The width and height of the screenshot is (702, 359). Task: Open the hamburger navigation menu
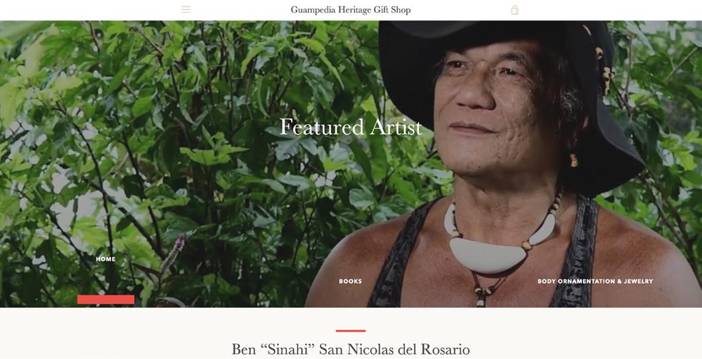click(186, 9)
